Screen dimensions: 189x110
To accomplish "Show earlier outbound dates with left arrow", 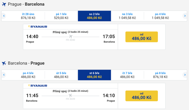I will [4, 16].
